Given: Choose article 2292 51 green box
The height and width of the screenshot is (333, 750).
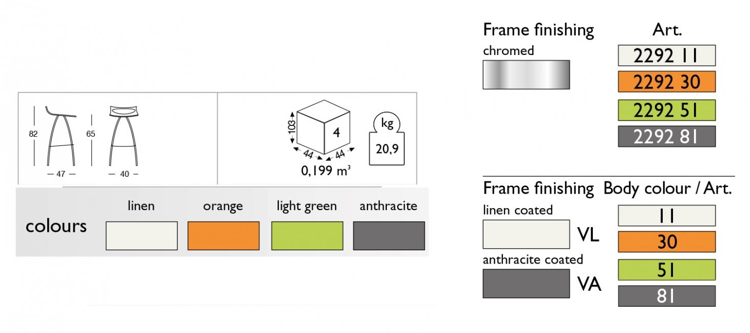Looking at the screenshot, I should pos(666,110).
